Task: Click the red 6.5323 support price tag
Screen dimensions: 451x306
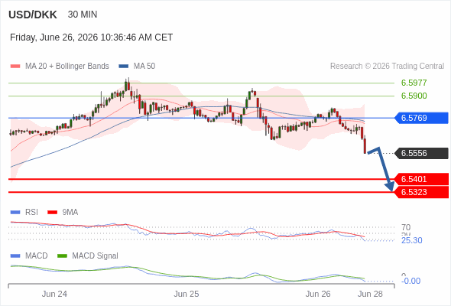Action: [422, 192]
